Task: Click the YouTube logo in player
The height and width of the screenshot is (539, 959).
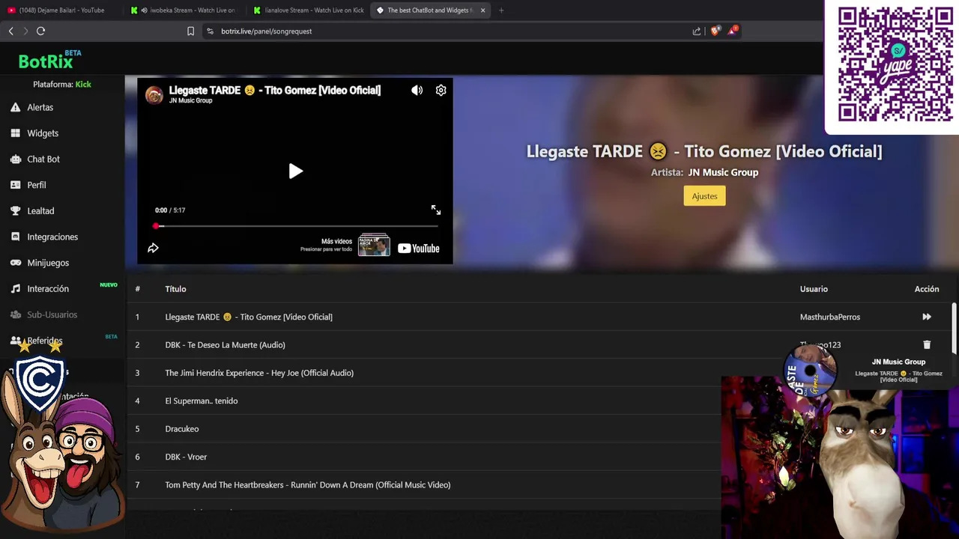Action: pos(418,249)
